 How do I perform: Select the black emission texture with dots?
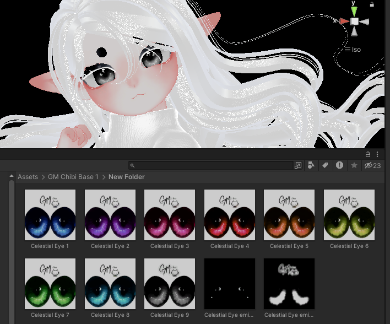click(230, 284)
